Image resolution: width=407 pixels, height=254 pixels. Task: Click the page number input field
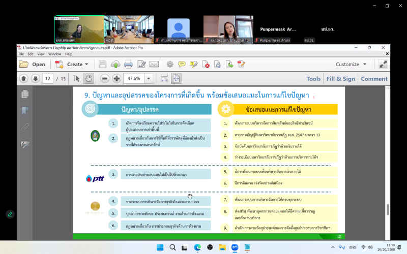coord(48,78)
